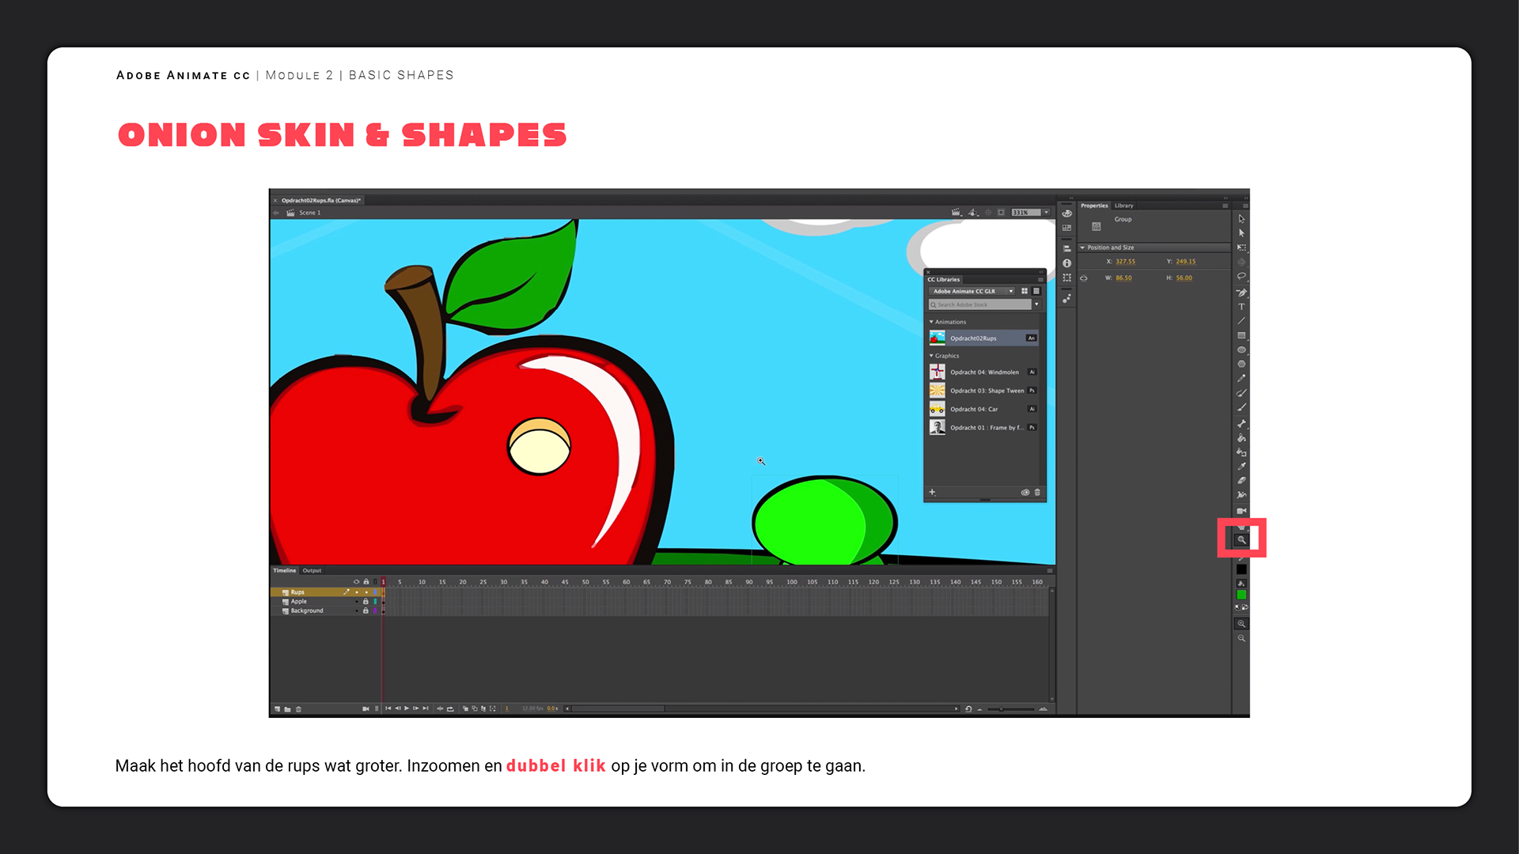
Task: Click the Search Adobe Stock field
Action: point(981,304)
